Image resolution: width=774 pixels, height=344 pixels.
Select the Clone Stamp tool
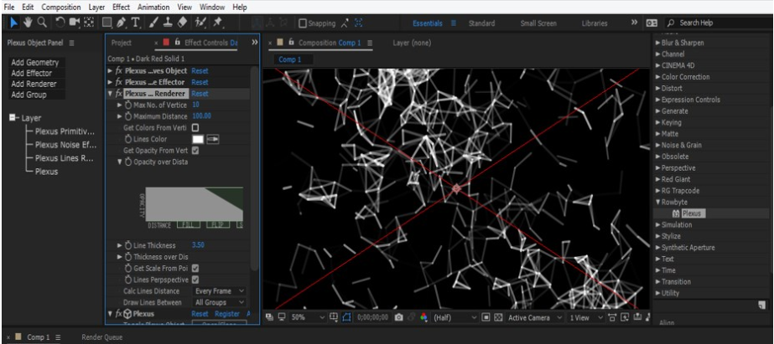pos(168,23)
